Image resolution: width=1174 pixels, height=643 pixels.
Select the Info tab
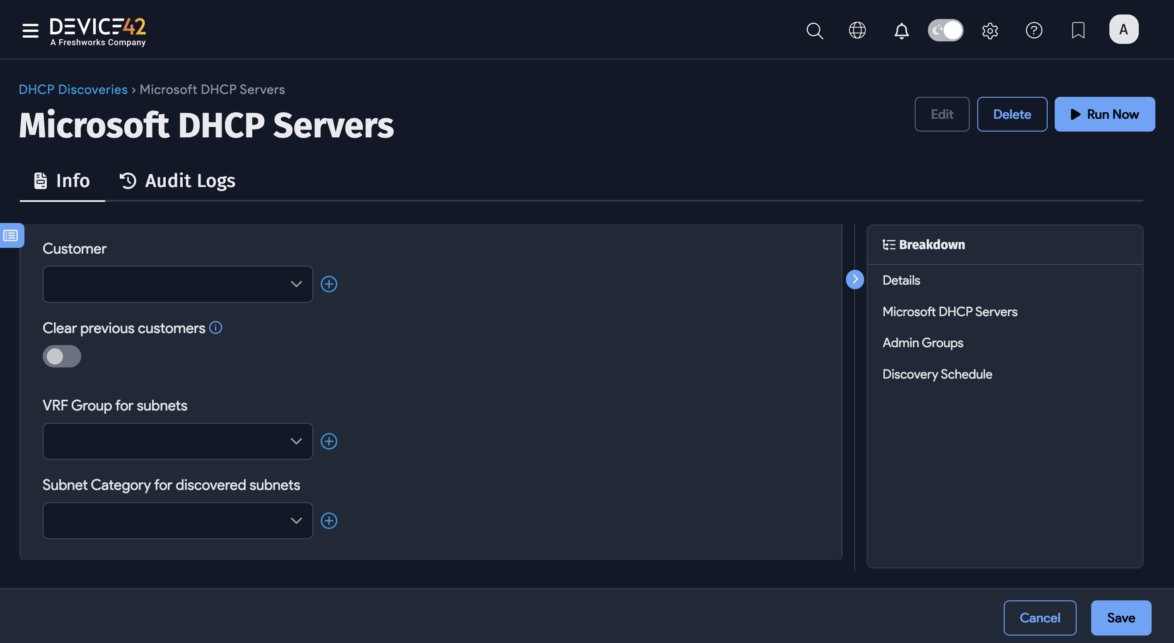(x=62, y=181)
